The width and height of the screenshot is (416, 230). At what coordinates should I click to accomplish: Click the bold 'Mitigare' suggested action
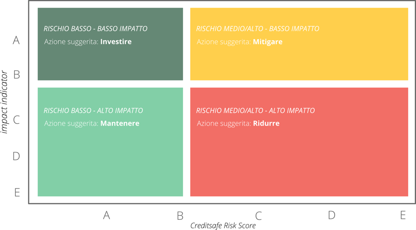pos(268,42)
